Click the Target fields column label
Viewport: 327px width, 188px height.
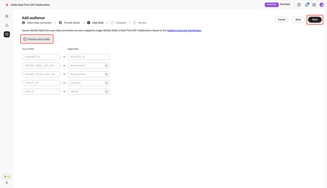click(73, 49)
